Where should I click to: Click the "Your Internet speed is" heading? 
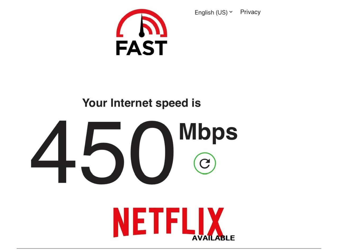[x=141, y=103]
